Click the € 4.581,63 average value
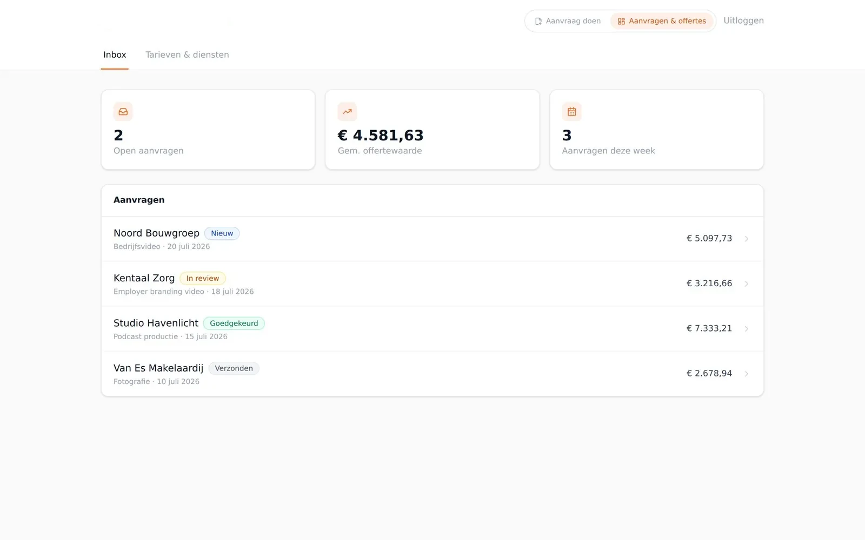 [x=381, y=135]
